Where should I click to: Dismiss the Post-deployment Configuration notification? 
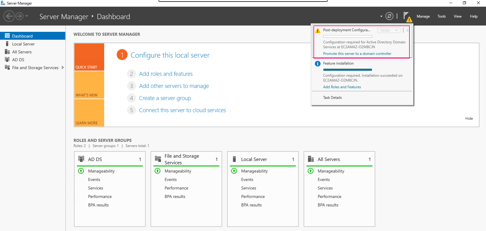(407, 30)
